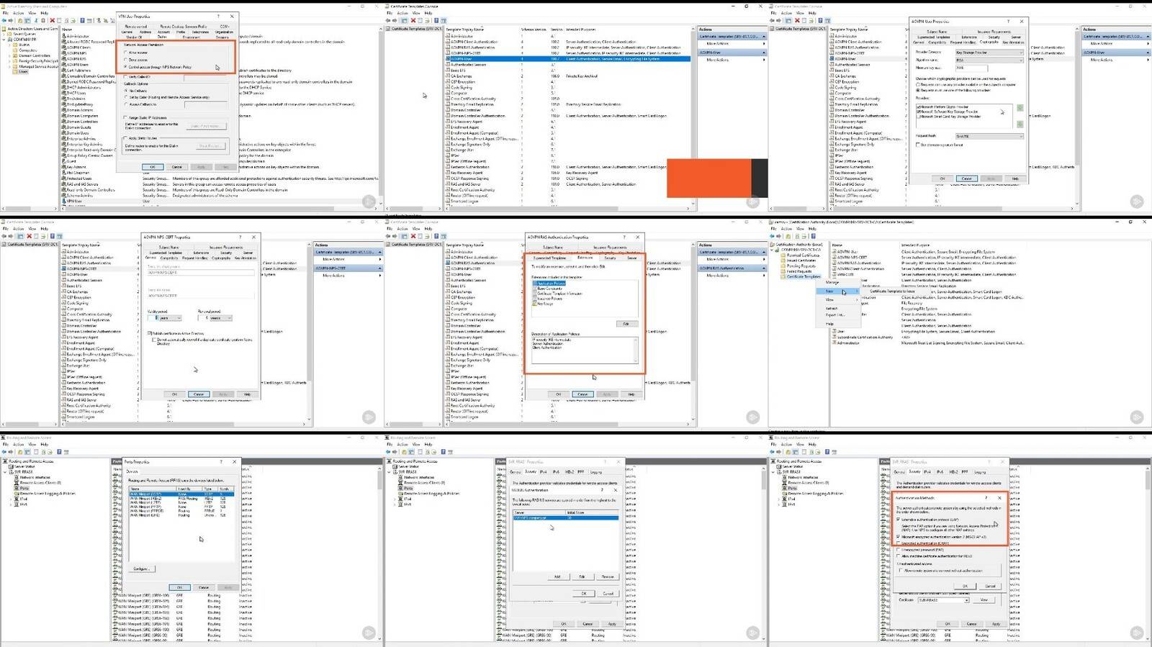Click Back arrow in Active Directory Users and Computers toolbar
Viewport: 1152px width, 647px height.
point(5,20)
